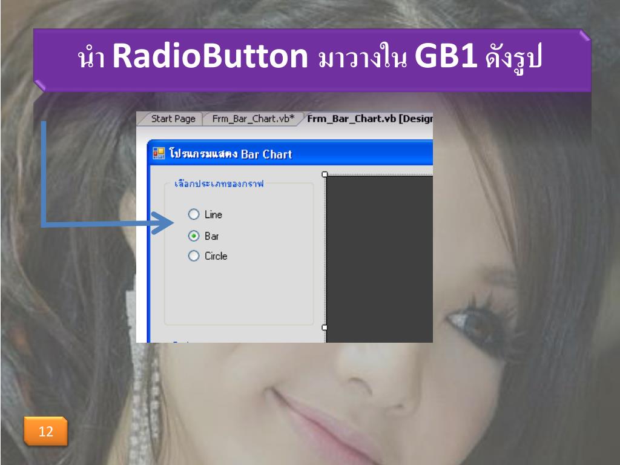The width and height of the screenshot is (620, 465).
Task: Click the top-left resize handle of picture box
Action: [325, 174]
